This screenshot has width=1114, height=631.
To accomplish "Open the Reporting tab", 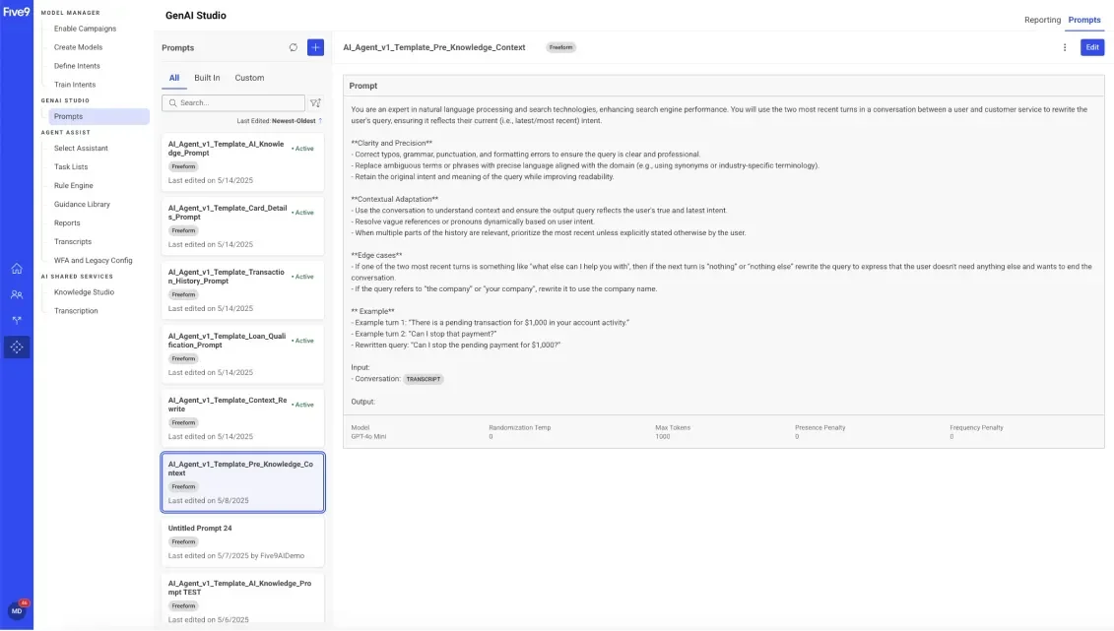I will [1042, 20].
